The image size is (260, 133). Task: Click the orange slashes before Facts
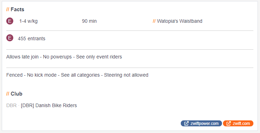click(8, 9)
